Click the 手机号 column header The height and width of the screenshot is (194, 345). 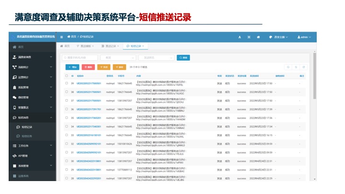(121, 76)
